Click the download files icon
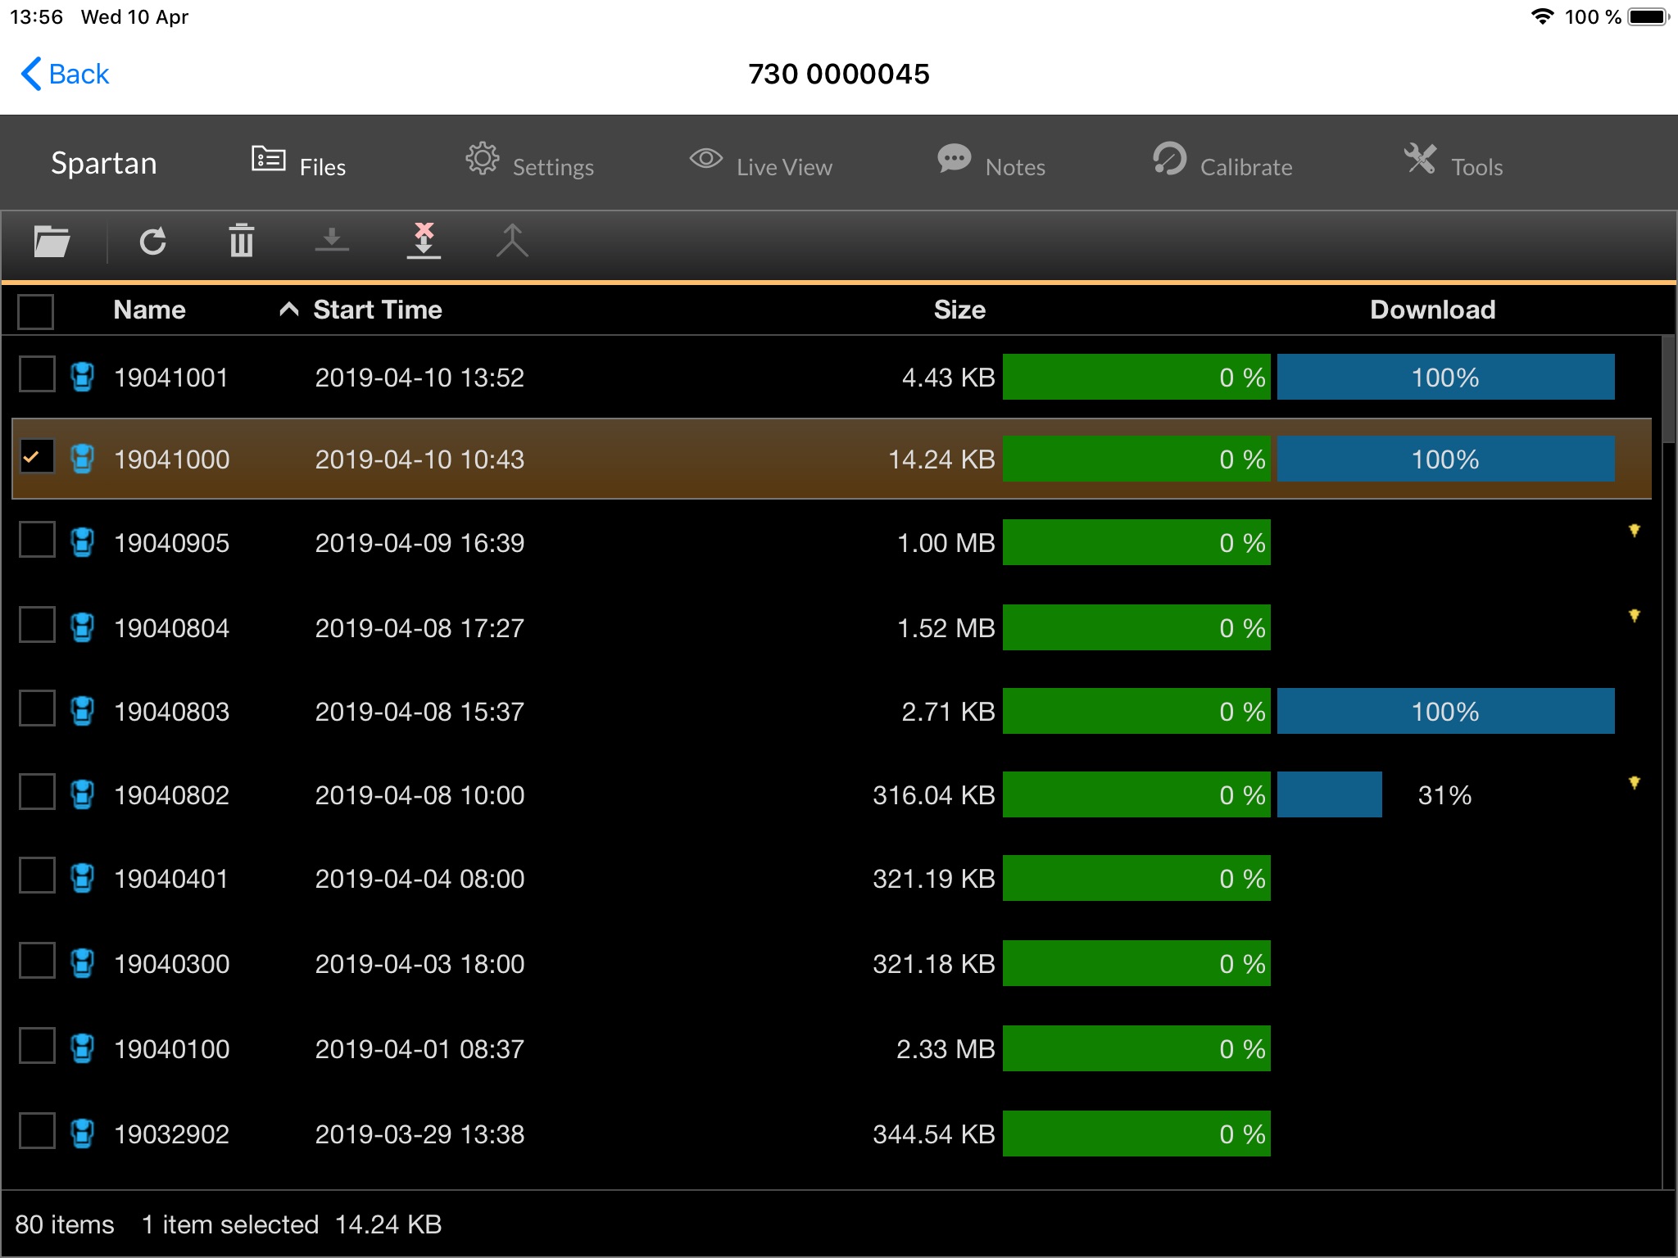This screenshot has height=1258, width=1678. pos(332,242)
